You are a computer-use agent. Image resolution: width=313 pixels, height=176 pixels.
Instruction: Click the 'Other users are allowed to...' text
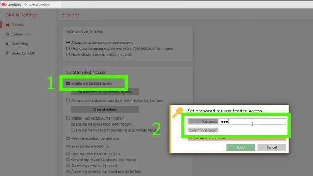tap(88, 146)
